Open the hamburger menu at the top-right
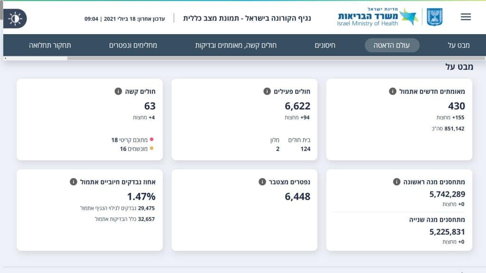 pos(466,17)
